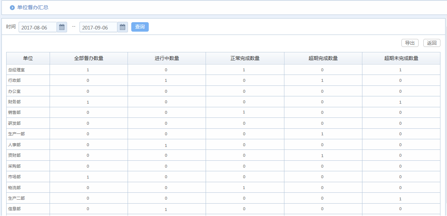Click the 超期完成数量 column header
Image resolution: width=447 pixels, height=216 pixels.
(x=322, y=58)
